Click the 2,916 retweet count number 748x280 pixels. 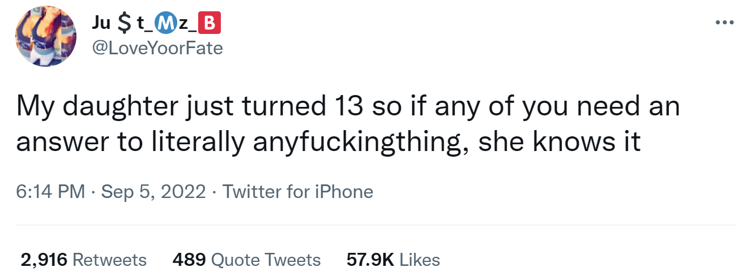point(44,260)
